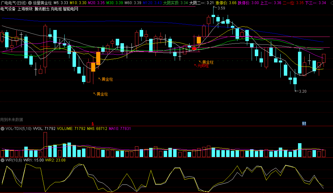Open the 腾讯概念 concept link

pyautogui.click(x=42, y=9)
